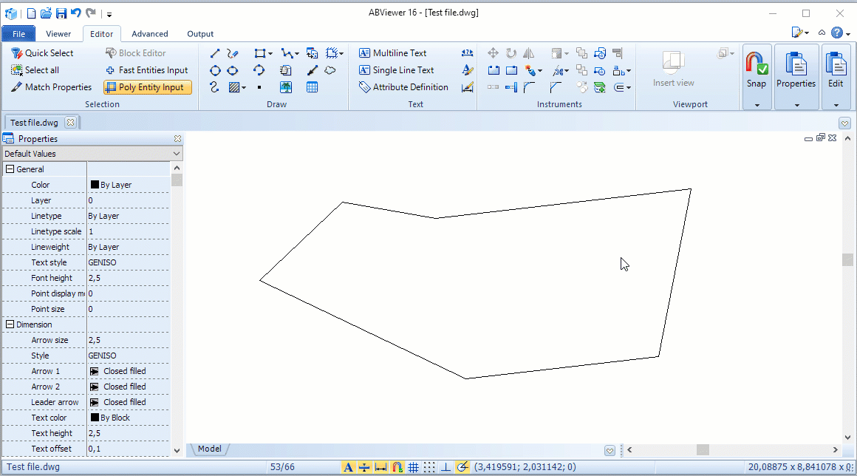Select the Rotate instrument
Image resolution: width=857 pixels, height=476 pixels.
click(x=510, y=52)
